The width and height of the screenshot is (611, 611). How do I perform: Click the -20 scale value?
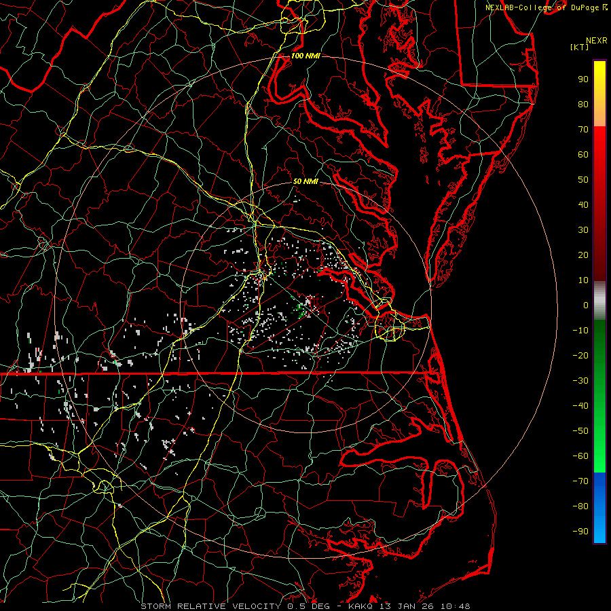580,356
